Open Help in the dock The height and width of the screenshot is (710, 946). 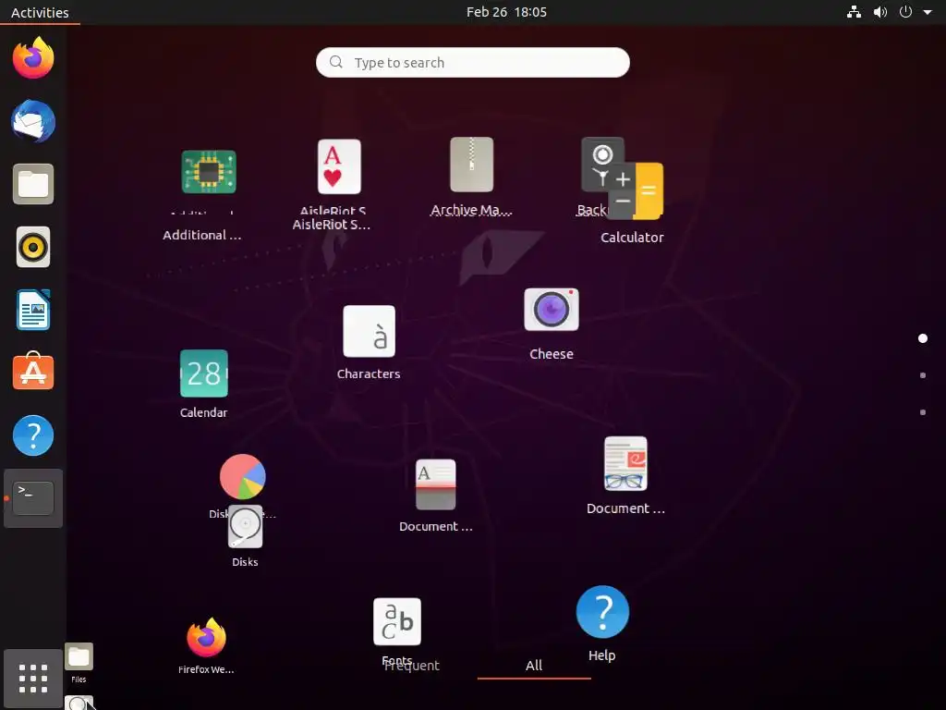pyautogui.click(x=33, y=435)
